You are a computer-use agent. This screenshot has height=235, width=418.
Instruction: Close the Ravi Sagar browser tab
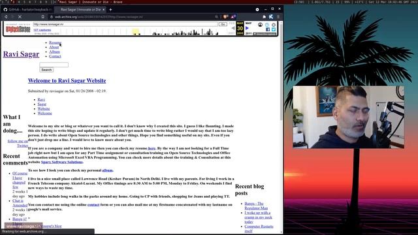(x=104, y=10)
